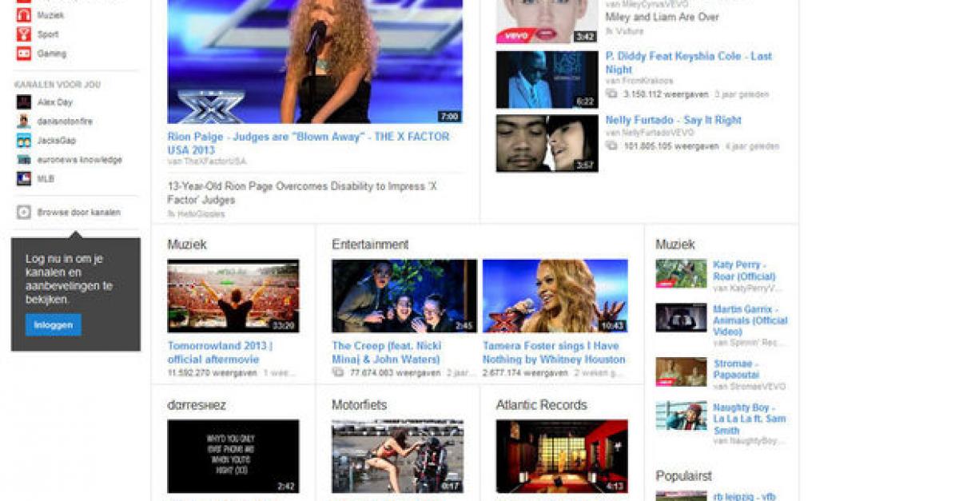Open the Atlantic Records section heading
Viewport: 959px width, 501px height.
[x=542, y=405]
